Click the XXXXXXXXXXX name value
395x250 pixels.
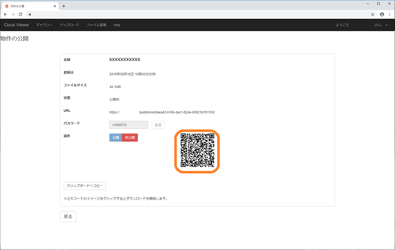tap(125, 59)
